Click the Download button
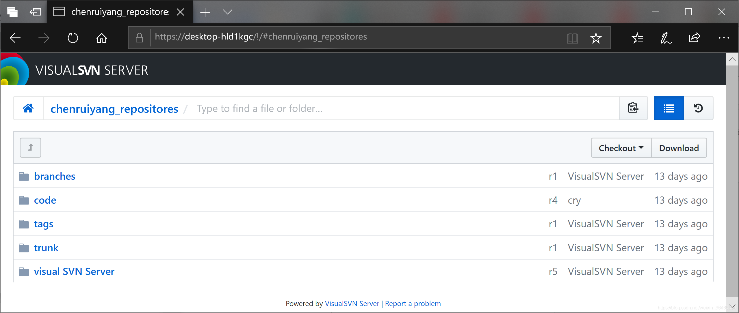The height and width of the screenshot is (313, 739). [679, 148]
